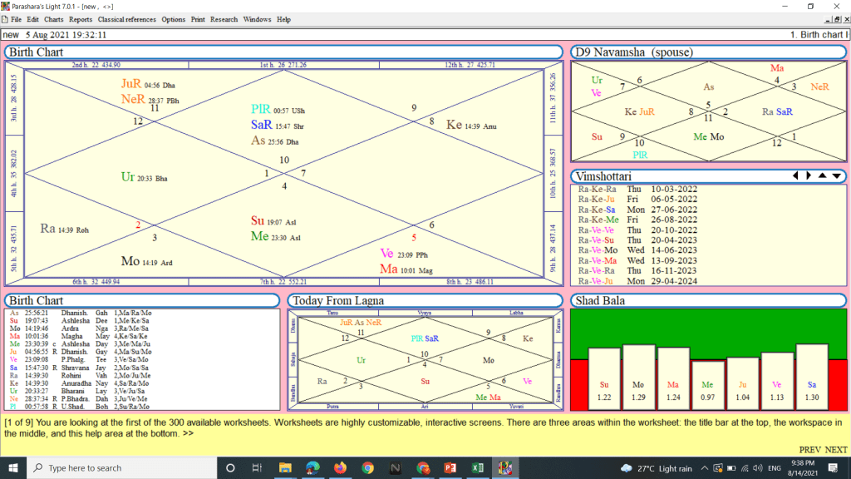Expand the Reports menu
Screen dimensions: 851x479
pyautogui.click(x=81, y=19)
